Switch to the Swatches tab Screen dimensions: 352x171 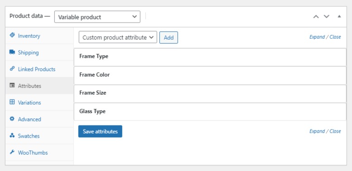tap(39, 136)
